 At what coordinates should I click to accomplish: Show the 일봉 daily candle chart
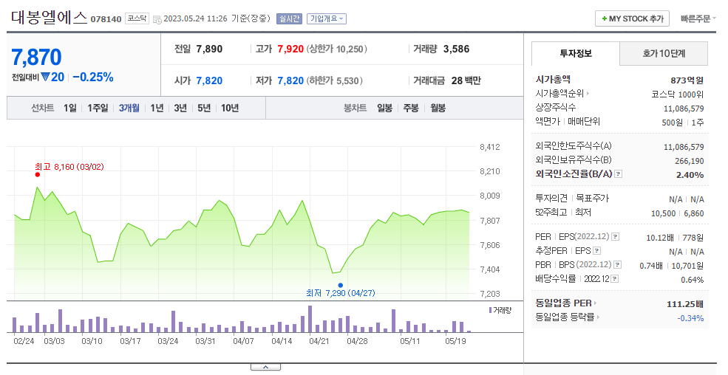coord(384,108)
